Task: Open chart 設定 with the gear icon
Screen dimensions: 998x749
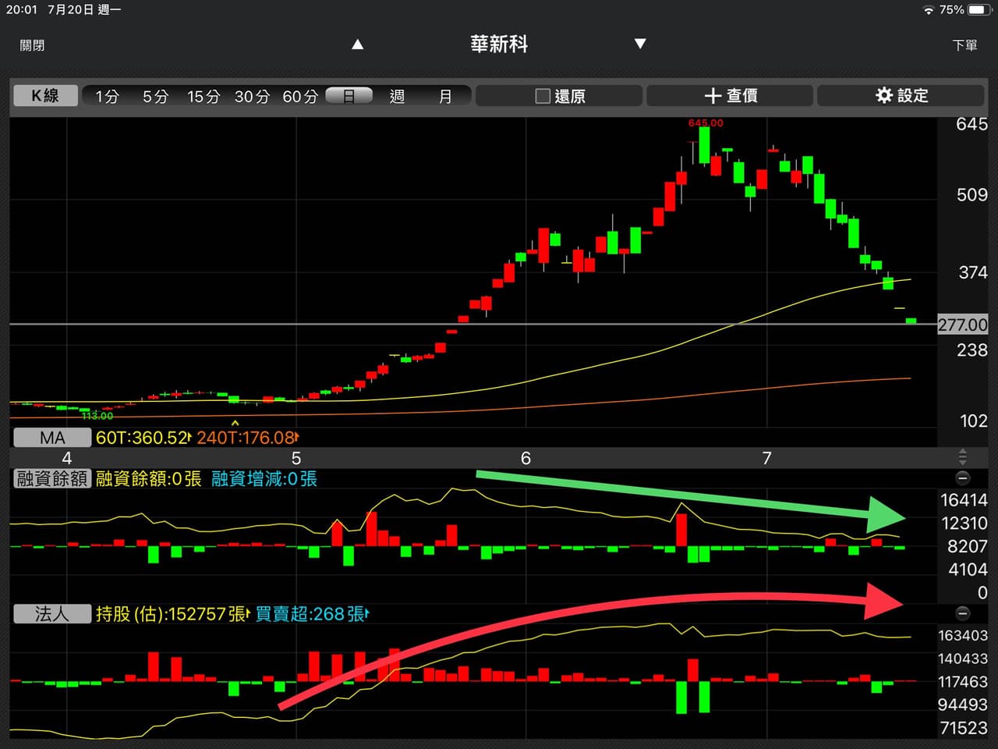Action: (901, 95)
